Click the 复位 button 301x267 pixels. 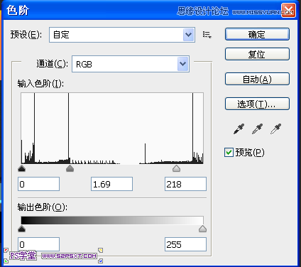257,54
